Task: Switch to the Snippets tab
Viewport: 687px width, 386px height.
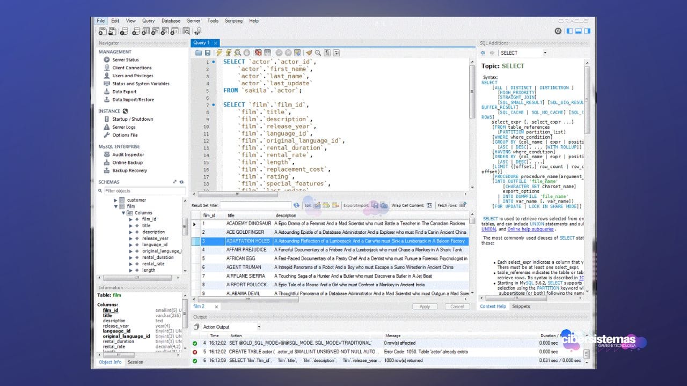Action: (x=521, y=307)
